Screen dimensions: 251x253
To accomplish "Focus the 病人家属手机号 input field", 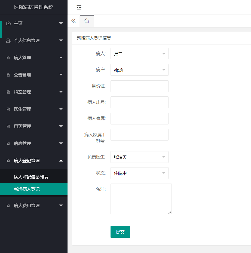I will pyautogui.click(x=139, y=135).
